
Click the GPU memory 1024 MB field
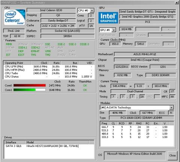pos(126,29)
